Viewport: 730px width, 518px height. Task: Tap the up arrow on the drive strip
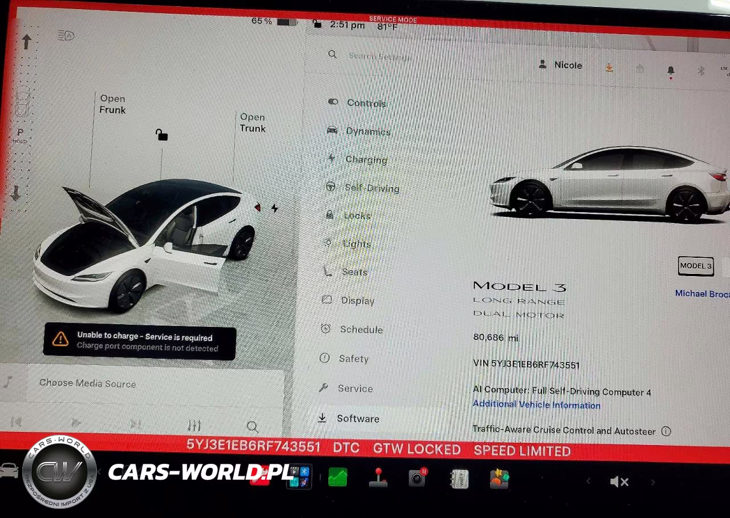click(x=26, y=42)
